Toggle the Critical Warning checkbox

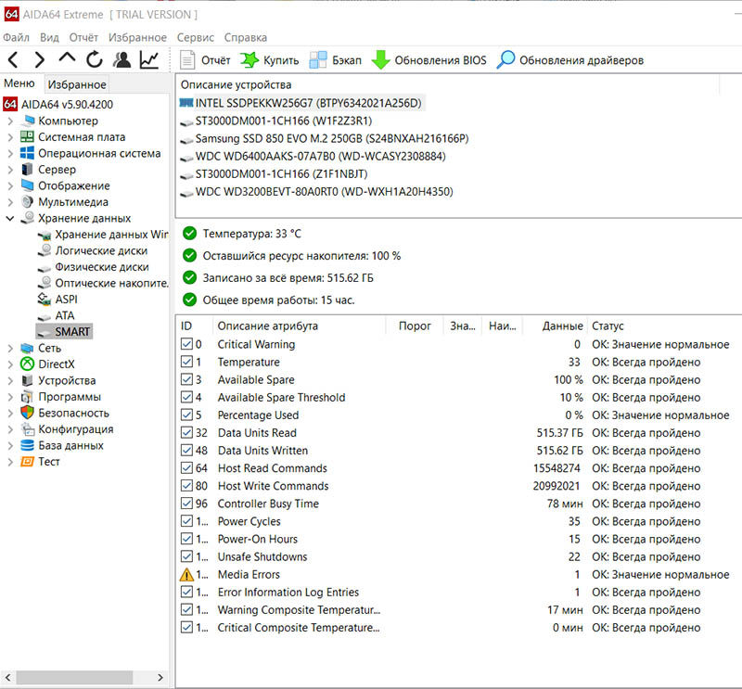click(x=187, y=344)
